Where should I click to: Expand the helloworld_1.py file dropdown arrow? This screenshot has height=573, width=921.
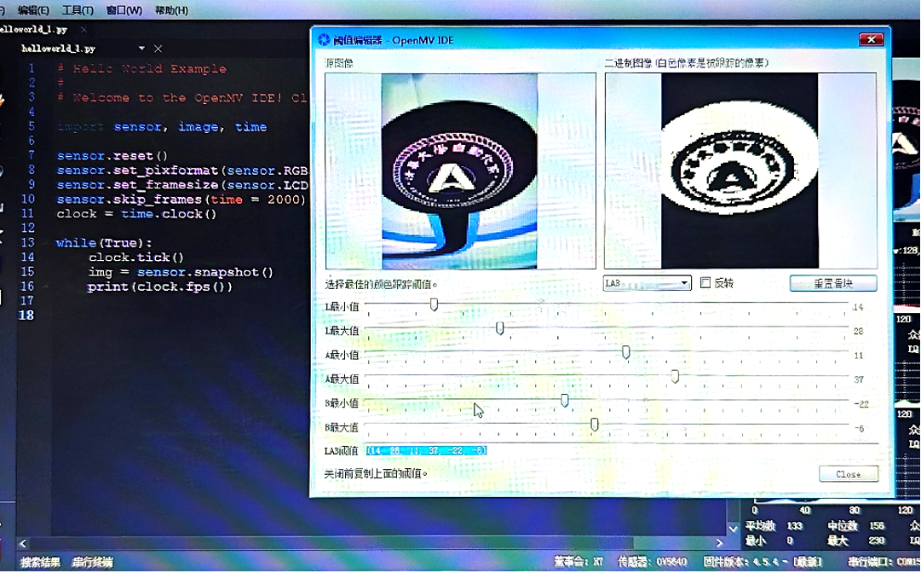[x=141, y=49]
